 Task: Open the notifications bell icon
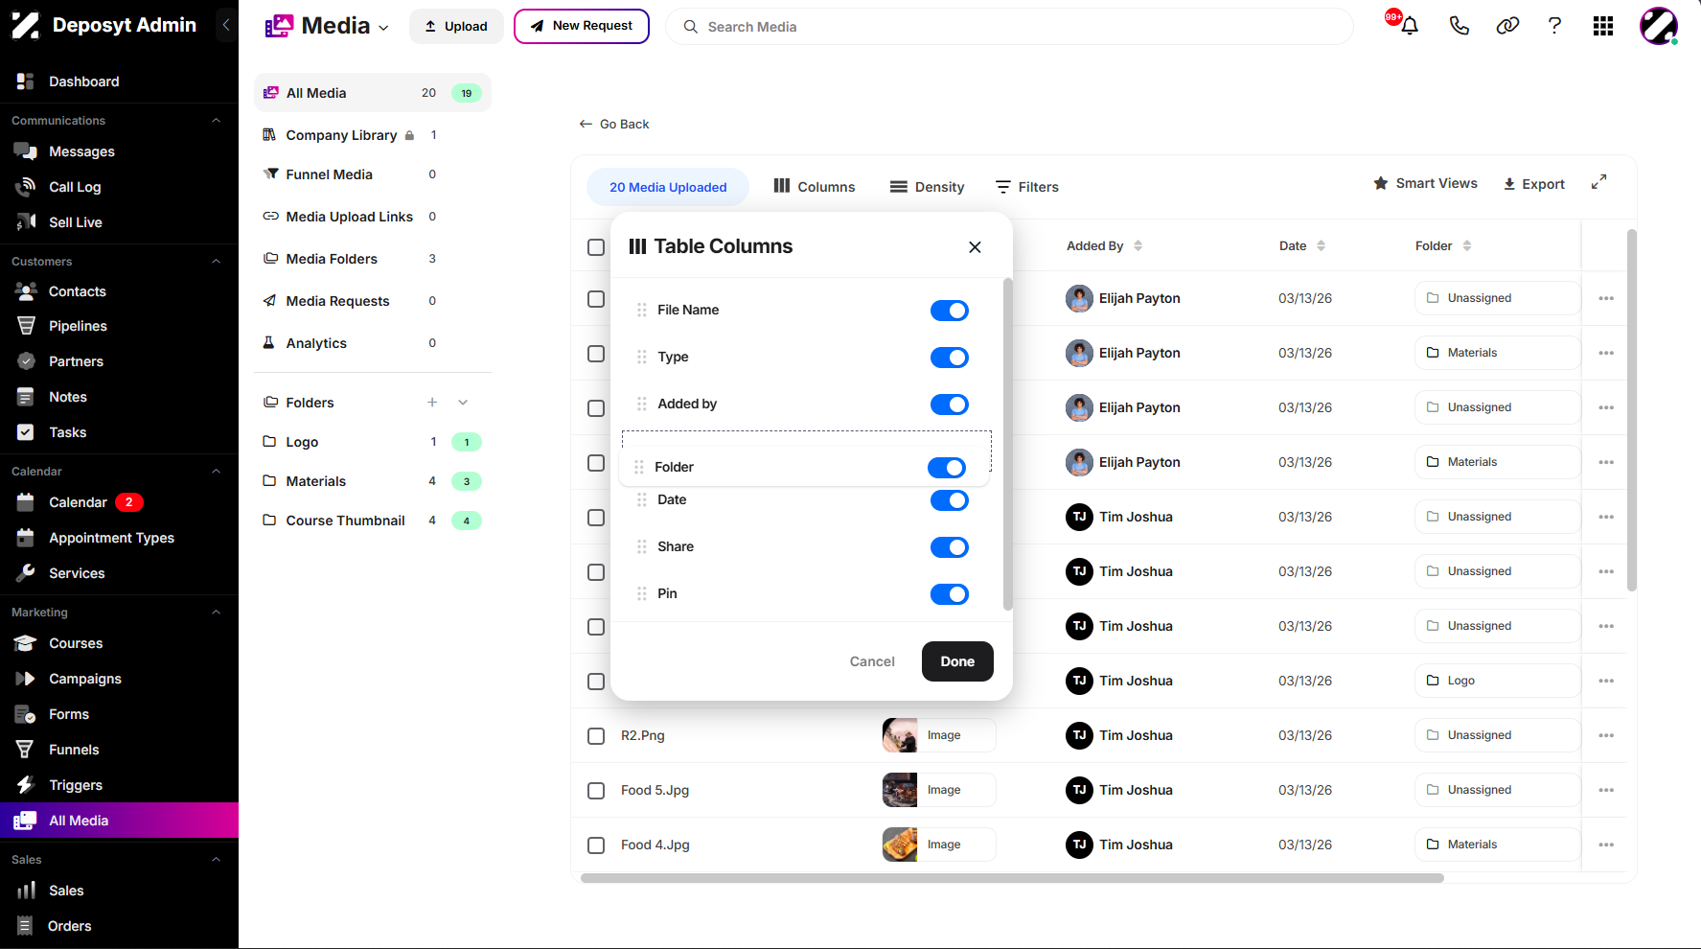(1409, 26)
